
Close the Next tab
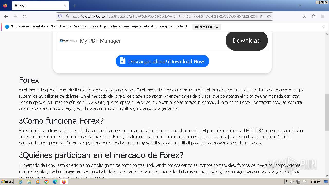point(65,6)
